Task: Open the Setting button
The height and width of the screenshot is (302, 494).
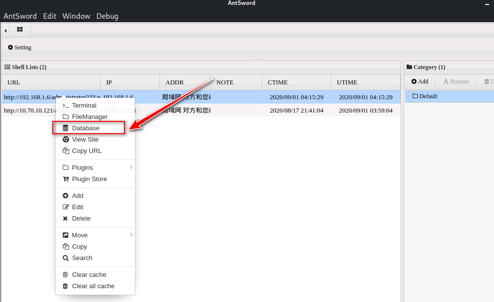Action: pos(20,47)
